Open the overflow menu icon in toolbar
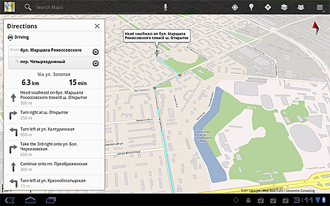Screen dimensions: 330x206 point(320,7)
